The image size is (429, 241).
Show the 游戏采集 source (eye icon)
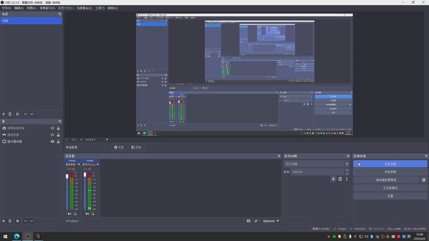52,135
